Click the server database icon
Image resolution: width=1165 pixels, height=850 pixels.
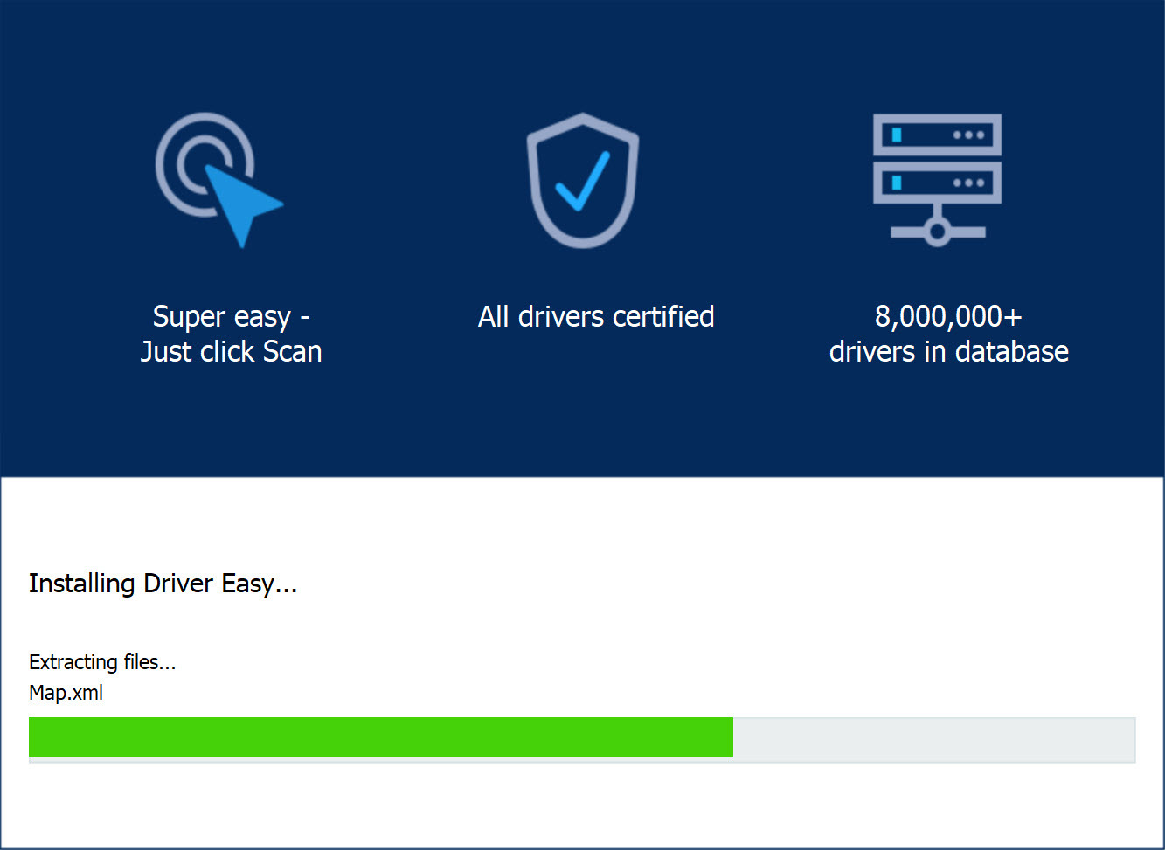(937, 180)
